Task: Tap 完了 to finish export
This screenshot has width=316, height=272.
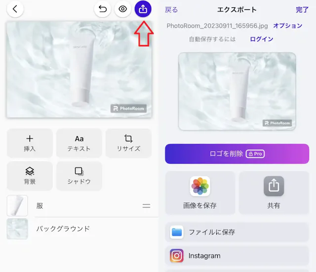Action: click(x=302, y=10)
